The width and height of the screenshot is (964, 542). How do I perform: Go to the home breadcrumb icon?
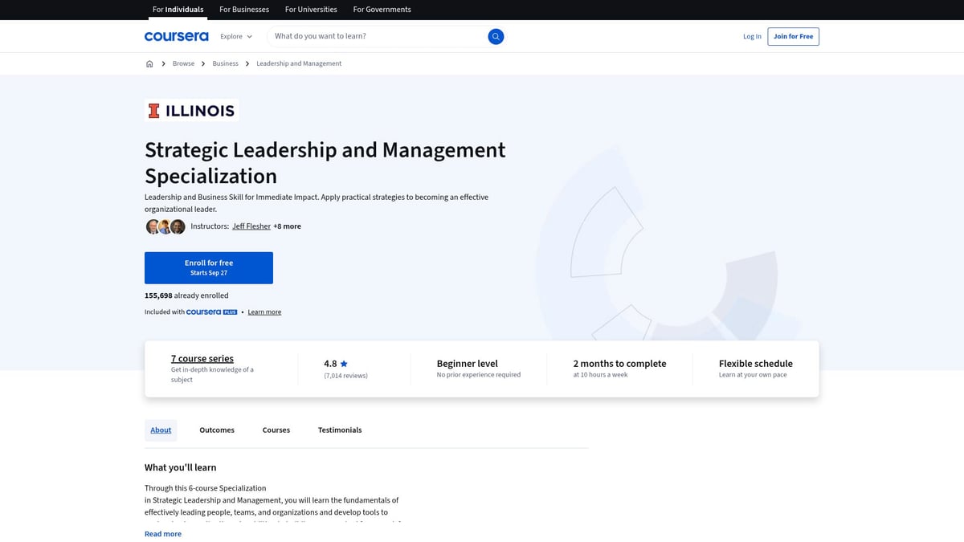coord(149,63)
